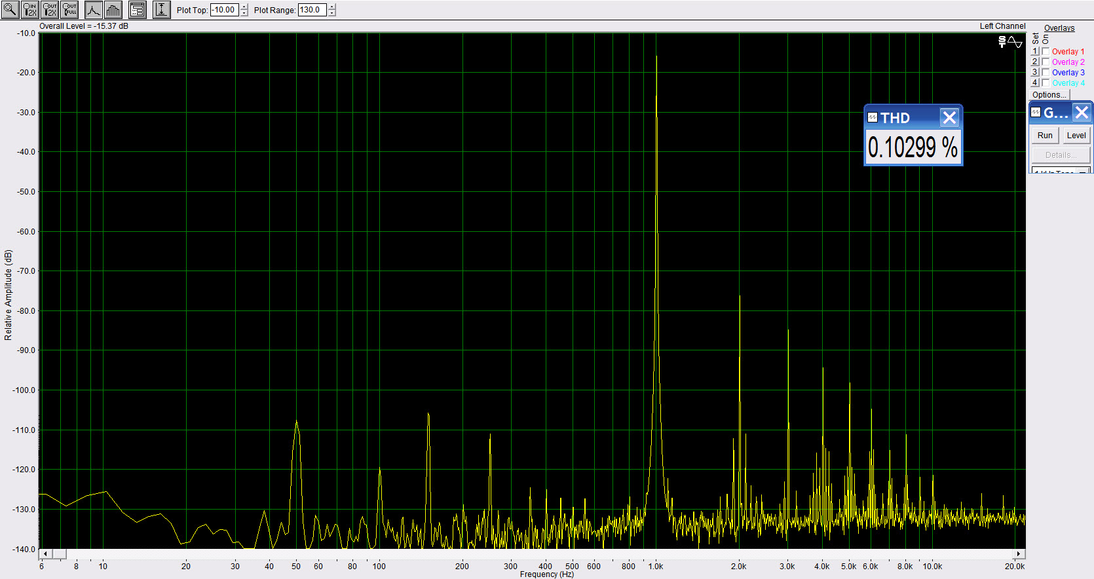Switch to bar graph plot view
1094x579 pixels.
tap(113, 10)
